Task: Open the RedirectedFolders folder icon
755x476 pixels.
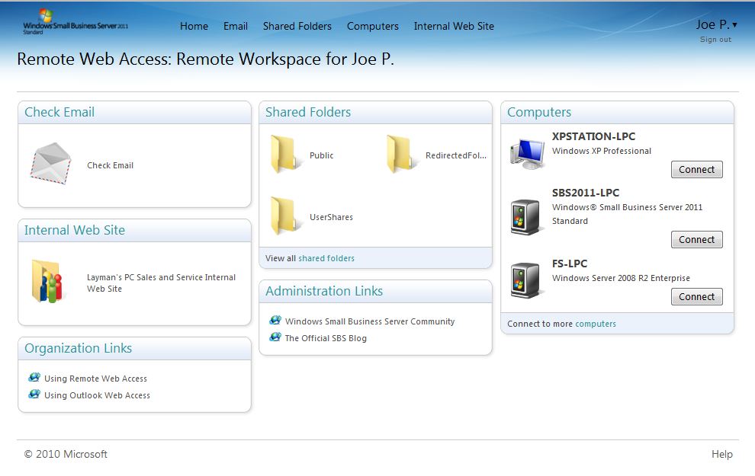Action: coord(401,155)
